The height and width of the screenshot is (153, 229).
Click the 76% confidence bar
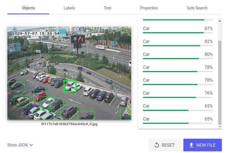(x=178, y=97)
